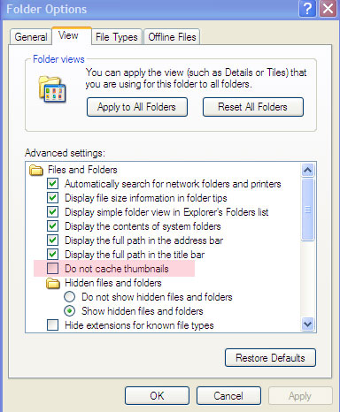The height and width of the screenshot is (412, 340).
Task: Enable Do not cache thumbnails checkbox
Action: [53, 269]
